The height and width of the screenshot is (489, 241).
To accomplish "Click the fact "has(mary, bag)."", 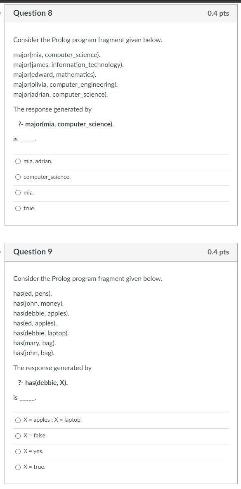I will coord(35,343).
